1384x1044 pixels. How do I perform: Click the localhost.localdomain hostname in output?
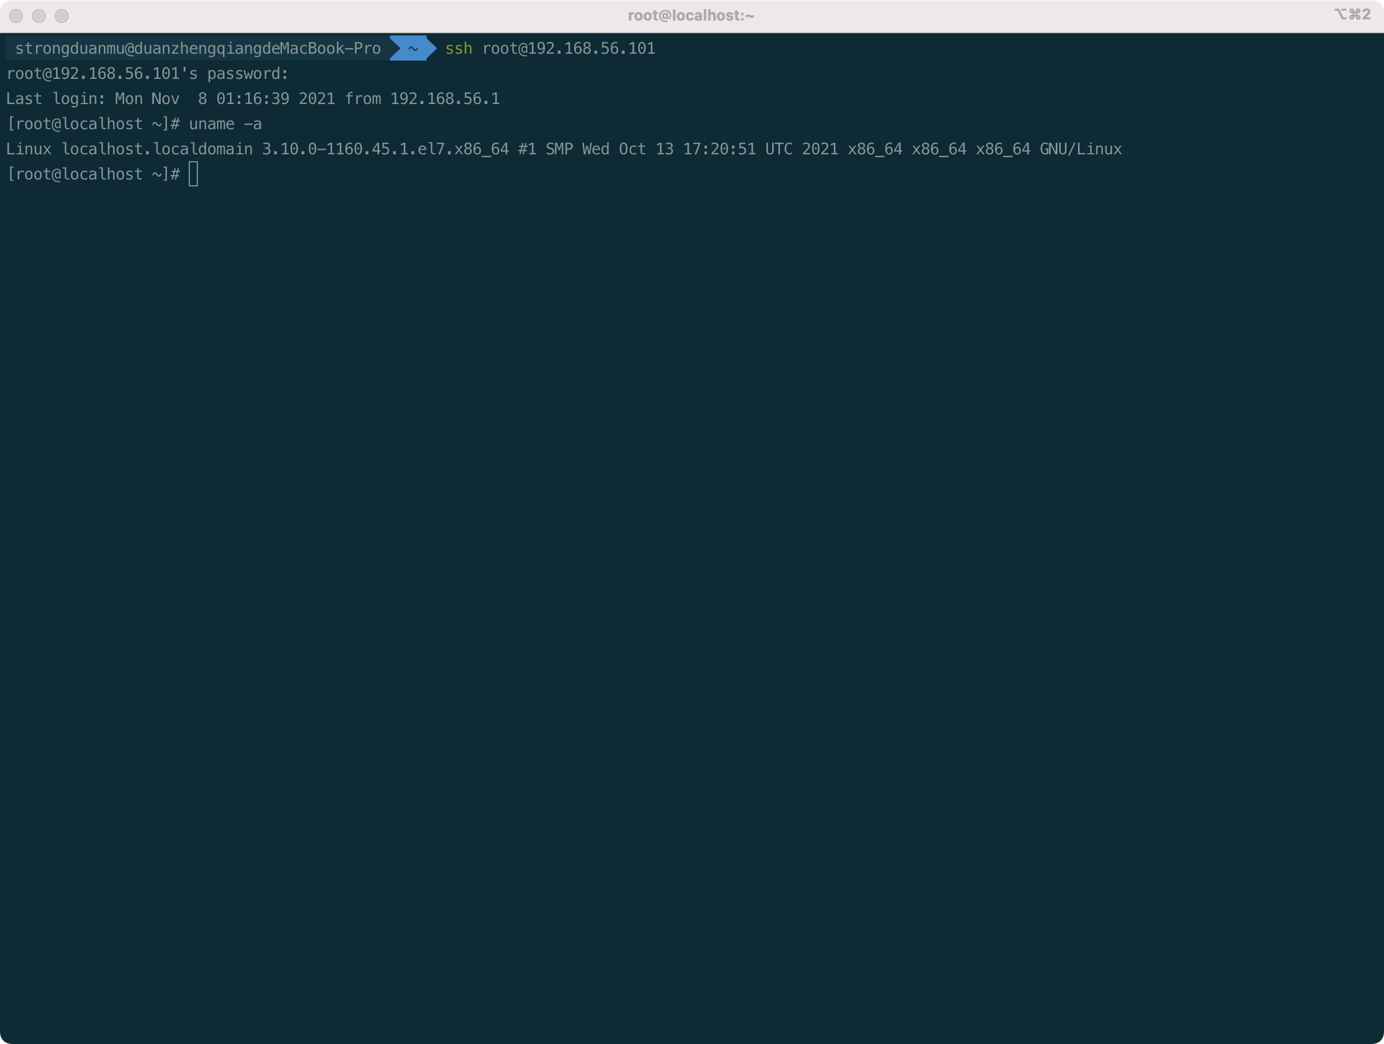[157, 149]
